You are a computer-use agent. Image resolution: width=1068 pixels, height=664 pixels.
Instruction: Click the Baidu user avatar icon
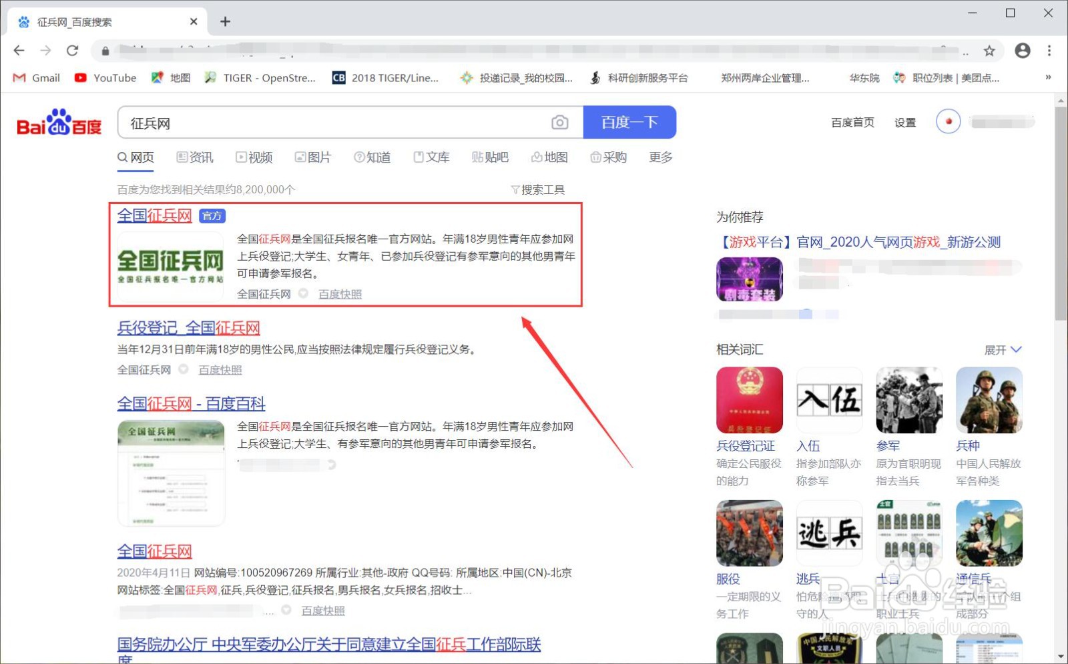pos(948,121)
